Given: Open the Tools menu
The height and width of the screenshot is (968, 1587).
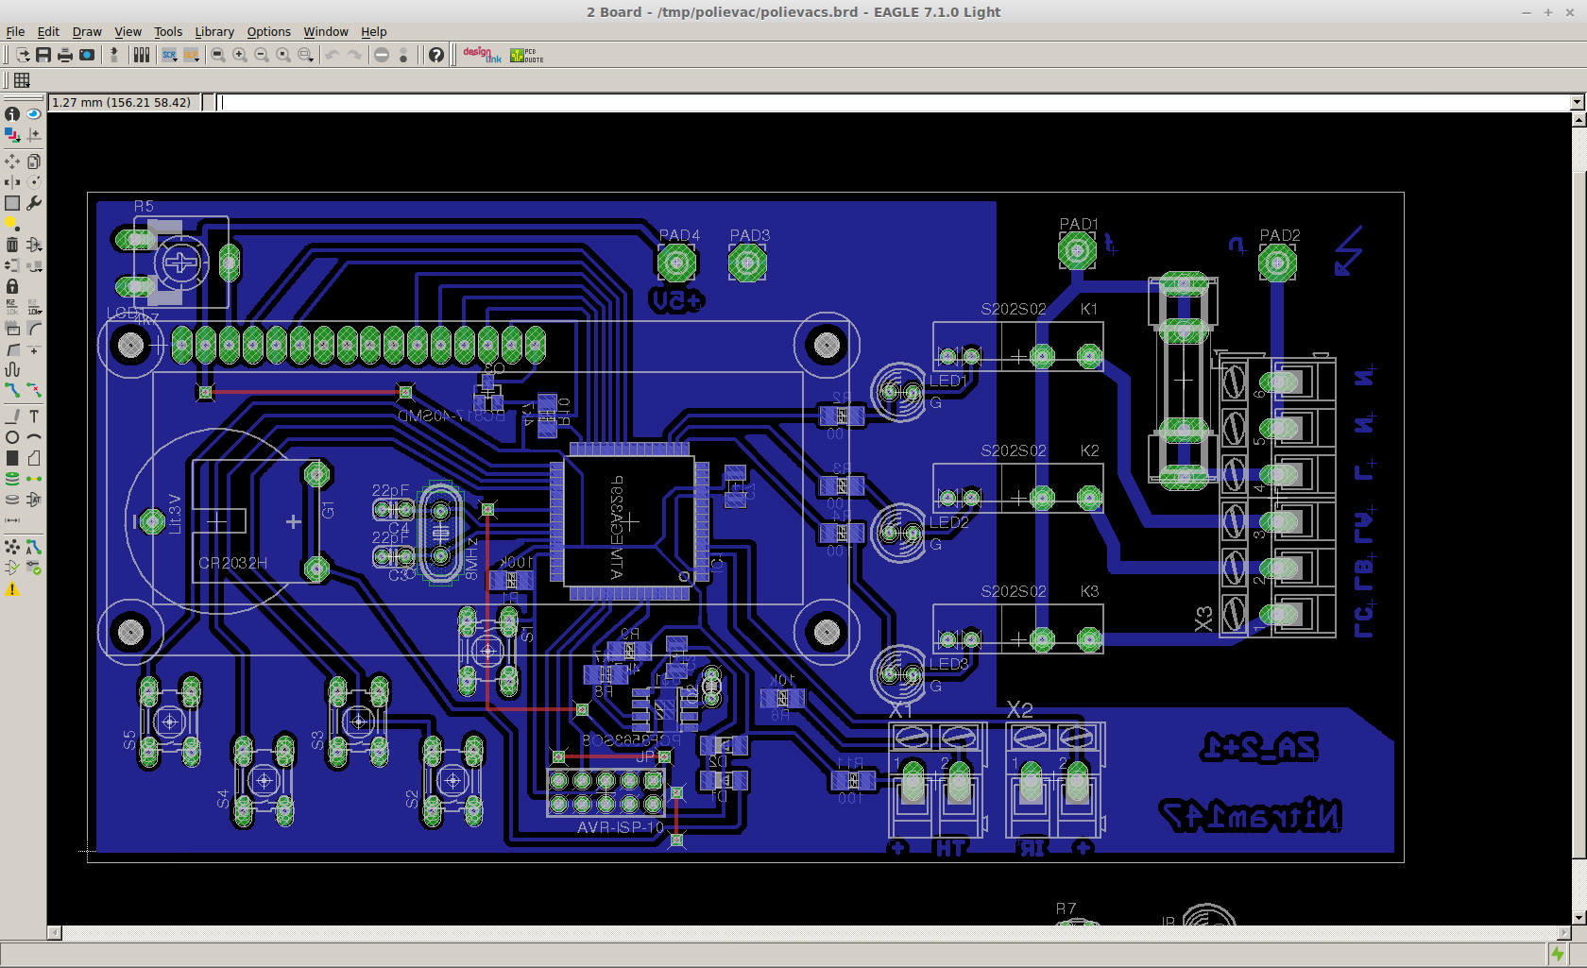Looking at the screenshot, I should (168, 31).
